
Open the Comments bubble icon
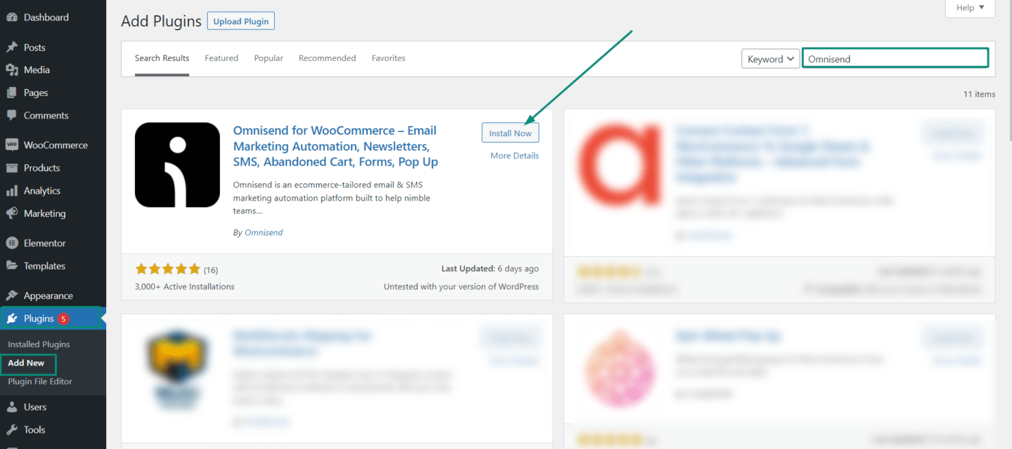[12, 115]
